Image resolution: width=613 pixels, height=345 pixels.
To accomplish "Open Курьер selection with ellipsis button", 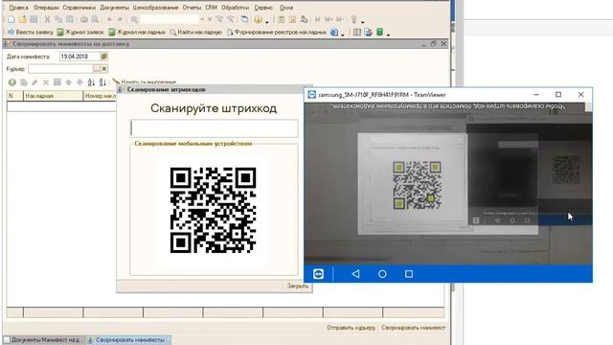I will pyautogui.click(x=96, y=69).
